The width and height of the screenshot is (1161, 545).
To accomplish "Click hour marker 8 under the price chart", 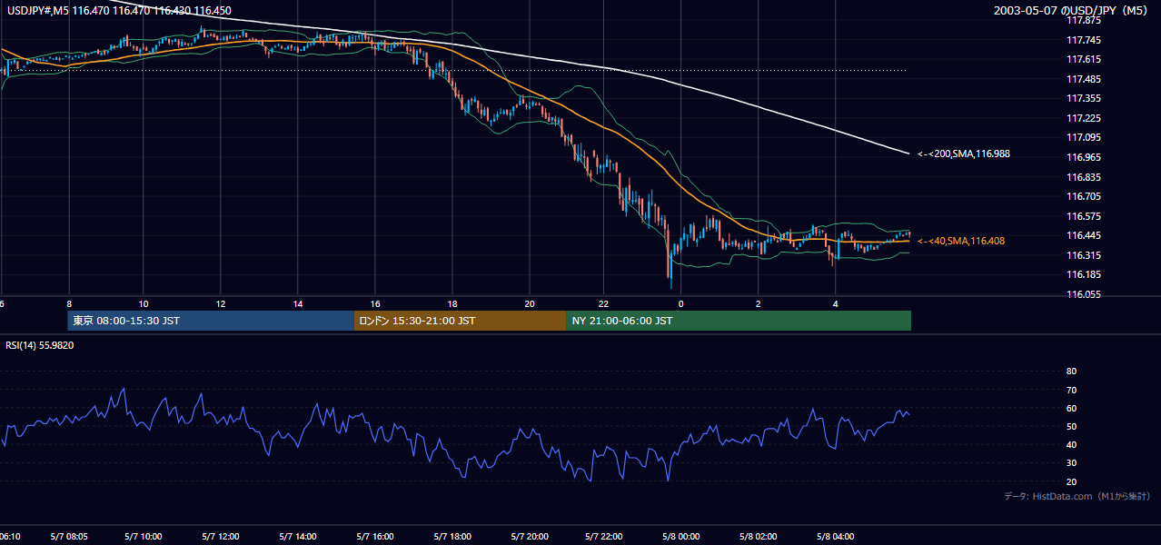I will pyautogui.click(x=68, y=302).
